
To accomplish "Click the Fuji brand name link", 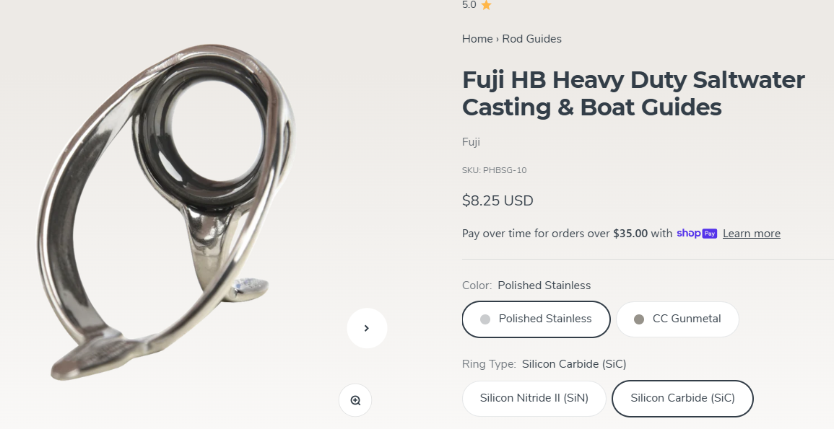I will 472,142.
